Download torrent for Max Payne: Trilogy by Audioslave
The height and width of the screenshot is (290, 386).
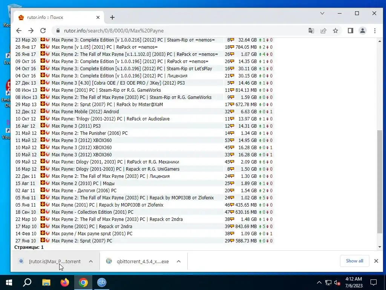[43, 118]
